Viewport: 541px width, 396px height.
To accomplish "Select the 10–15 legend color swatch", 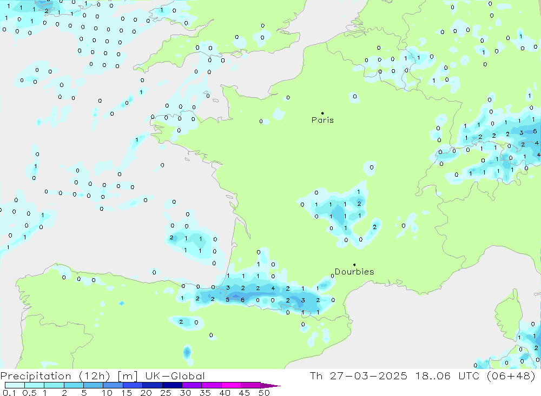I will coord(113,385).
